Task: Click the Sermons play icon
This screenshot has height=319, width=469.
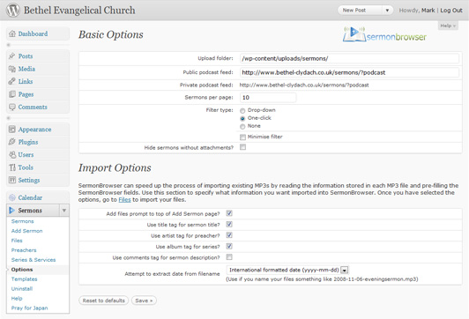Action: tap(11, 211)
